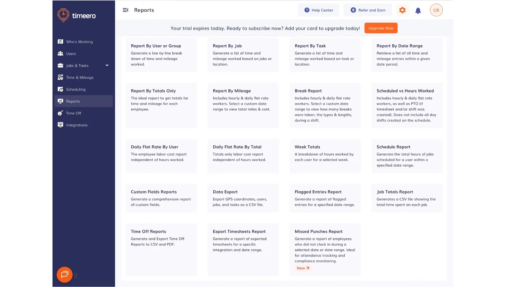Screen dimensions: 511x287
Task: Open the Scheduled vs Hours Worked card
Action: pyautogui.click(x=407, y=106)
